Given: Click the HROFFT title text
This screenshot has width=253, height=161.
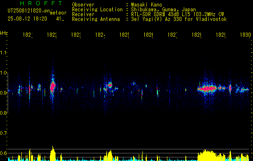Looking at the screenshot, I should [41, 3].
